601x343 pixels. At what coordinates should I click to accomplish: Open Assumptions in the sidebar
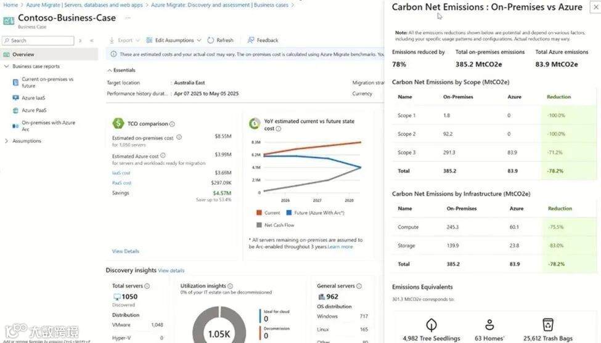[27, 141]
